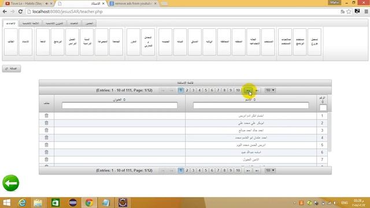Open the University (الجامعة) ribbon button
Screen dimensions: 370x208
pyautogui.click(x=116, y=42)
